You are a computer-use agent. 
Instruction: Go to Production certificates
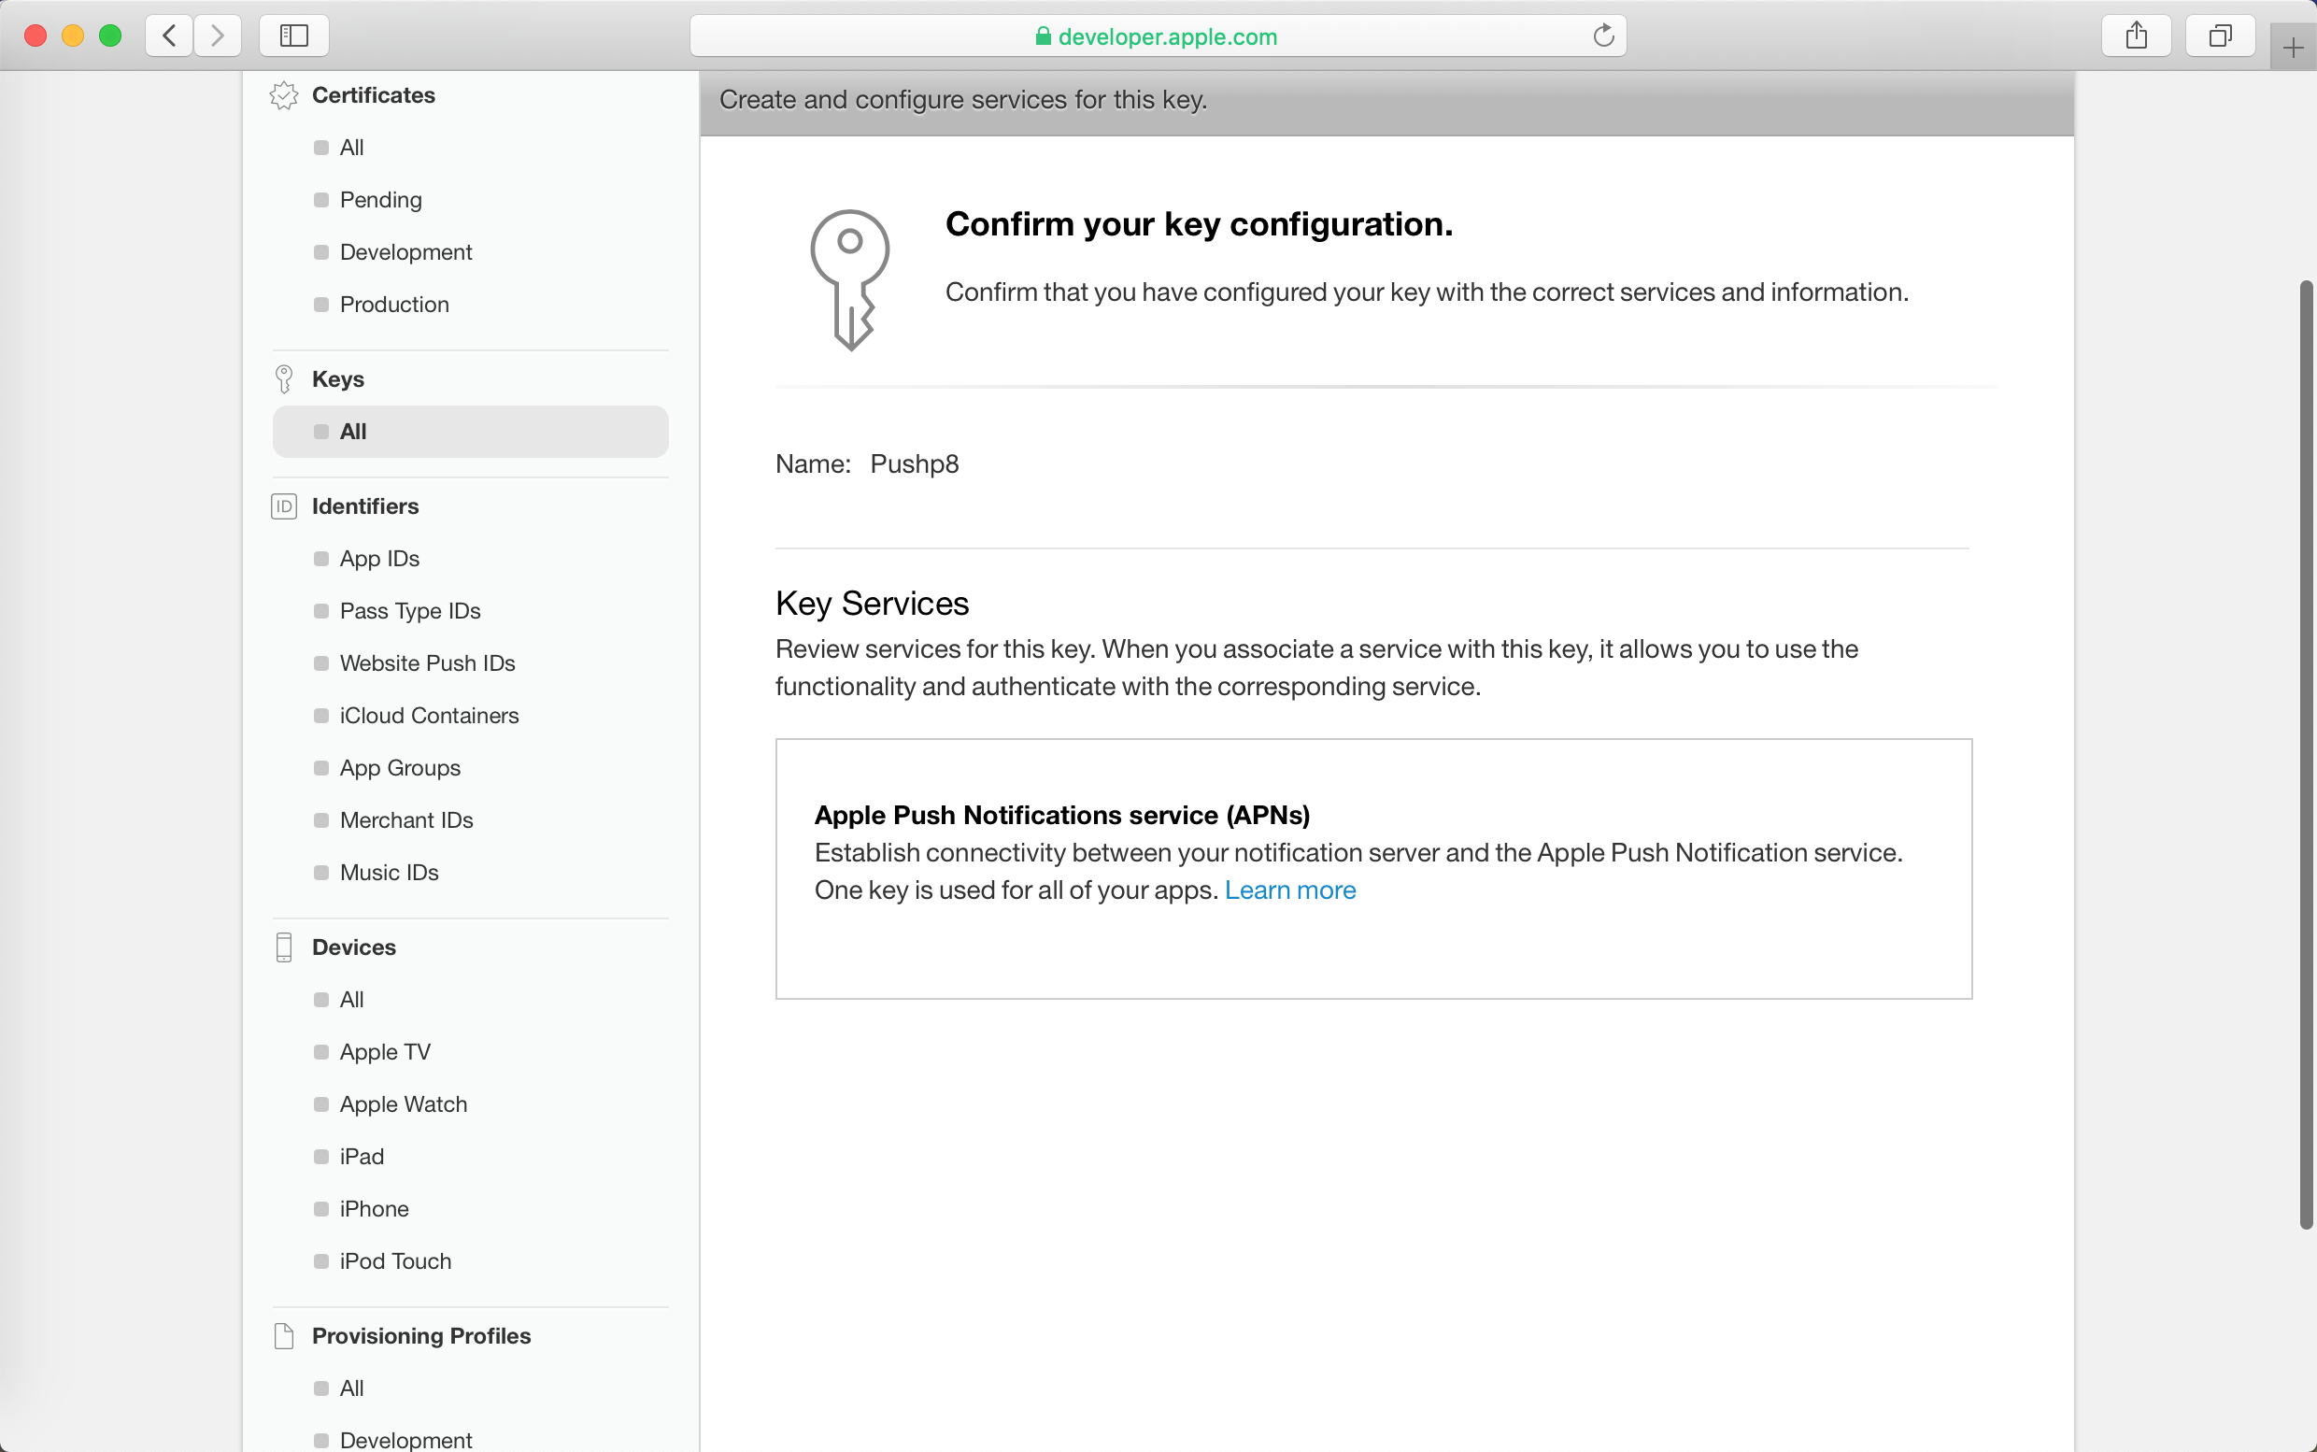[x=393, y=305]
